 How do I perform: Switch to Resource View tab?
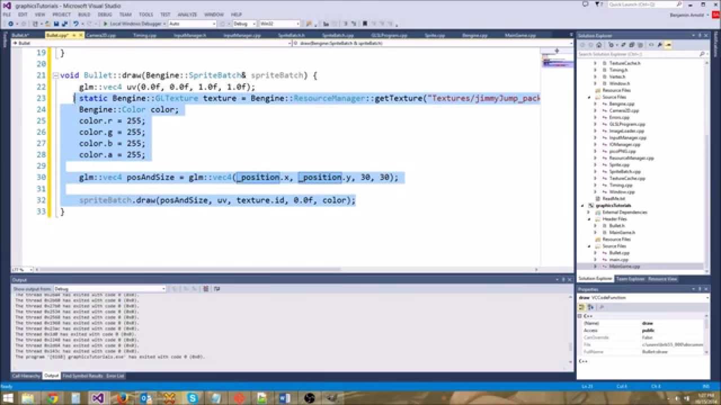662,279
